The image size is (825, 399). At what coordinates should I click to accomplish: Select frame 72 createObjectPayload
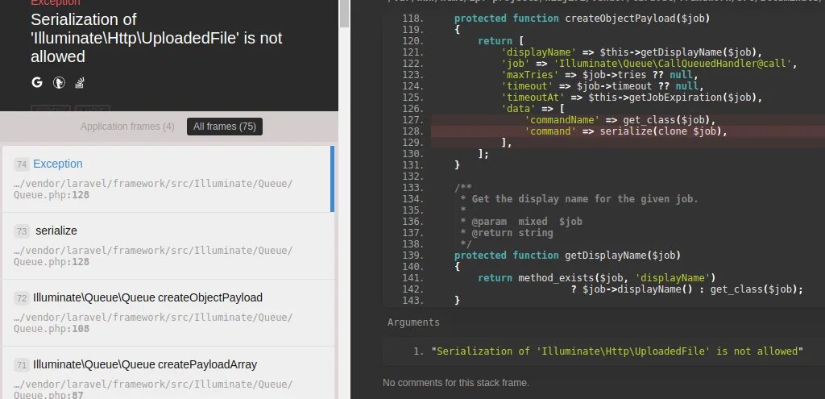coord(168,313)
